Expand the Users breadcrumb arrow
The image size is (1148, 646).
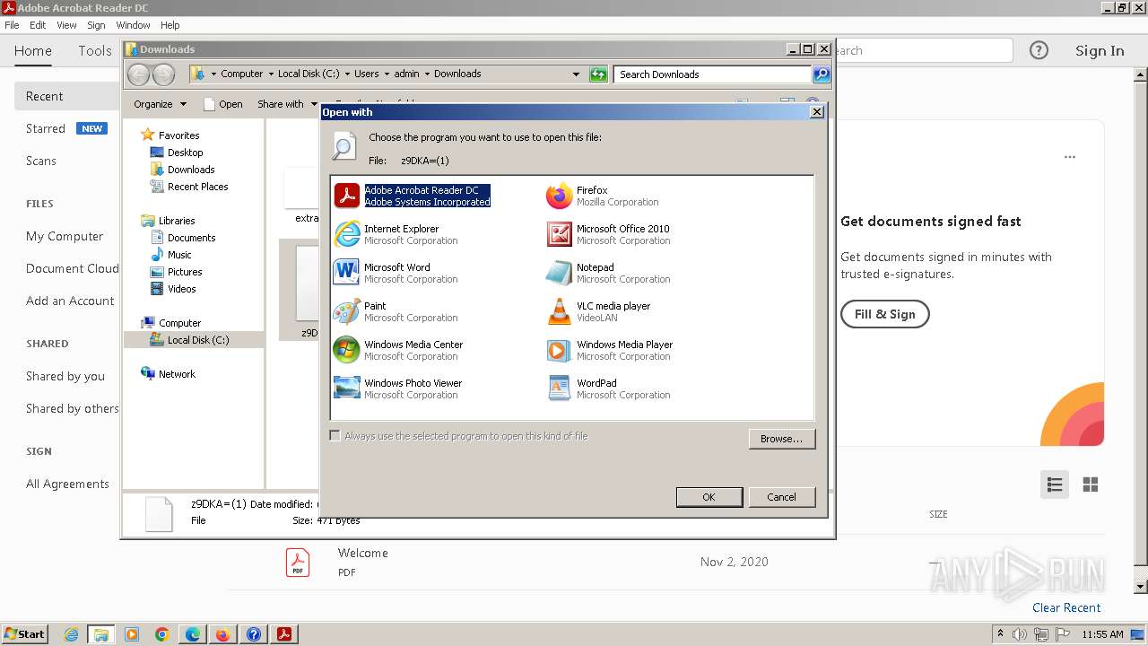click(386, 74)
